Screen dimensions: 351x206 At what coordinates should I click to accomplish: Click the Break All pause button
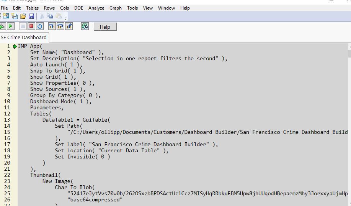click(23, 26)
